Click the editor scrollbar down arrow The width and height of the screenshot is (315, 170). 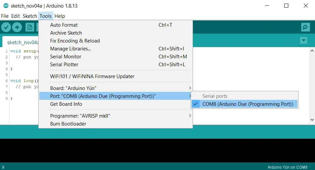click(x=312, y=120)
